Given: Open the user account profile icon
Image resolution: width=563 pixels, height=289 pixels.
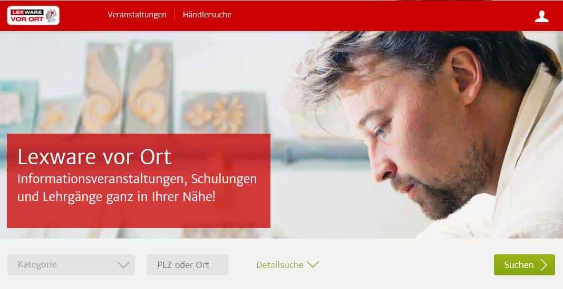Looking at the screenshot, I should pos(541,16).
